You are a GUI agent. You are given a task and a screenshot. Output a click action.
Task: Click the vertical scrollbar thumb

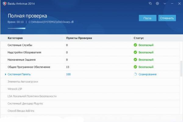pyautogui.click(x=181, y=69)
